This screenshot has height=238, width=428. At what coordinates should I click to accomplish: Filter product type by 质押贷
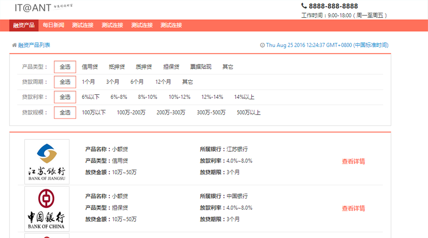(x=144, y=67)
